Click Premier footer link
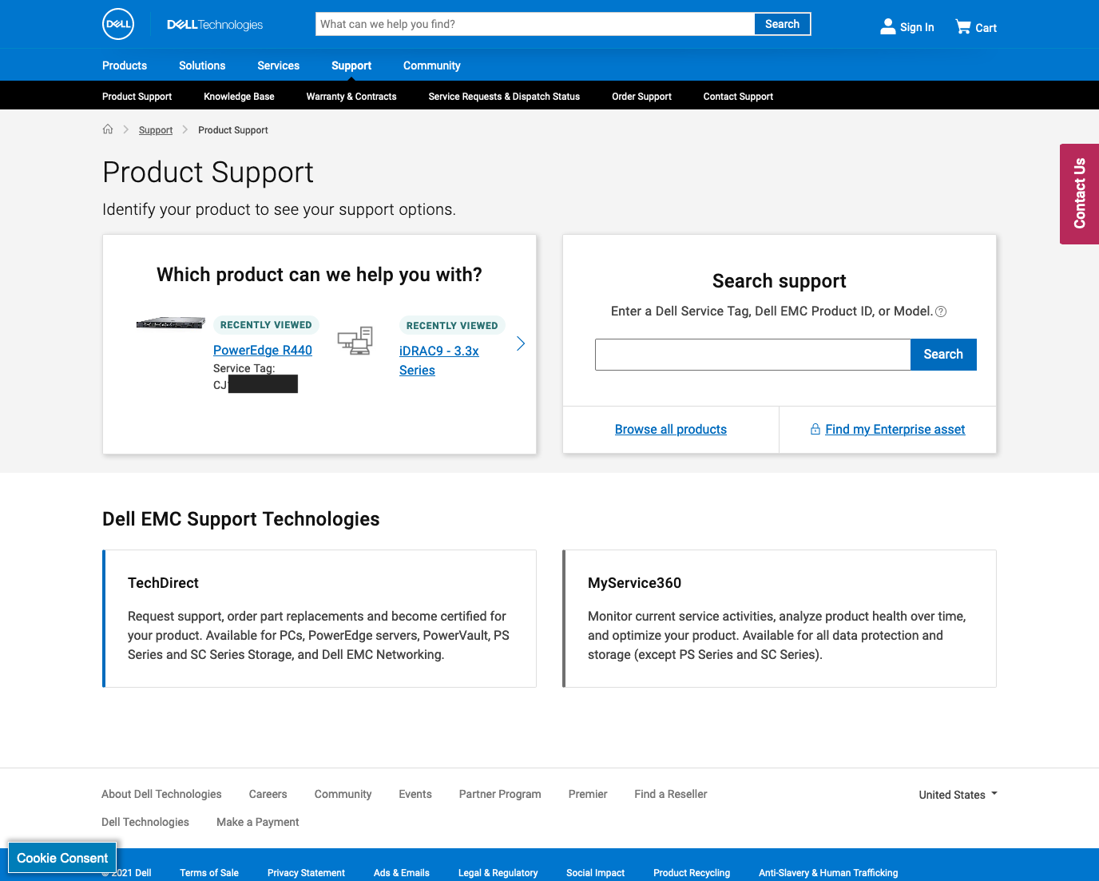The height and width of the screenshot is (881, 1099). click(x=588, y=794)
